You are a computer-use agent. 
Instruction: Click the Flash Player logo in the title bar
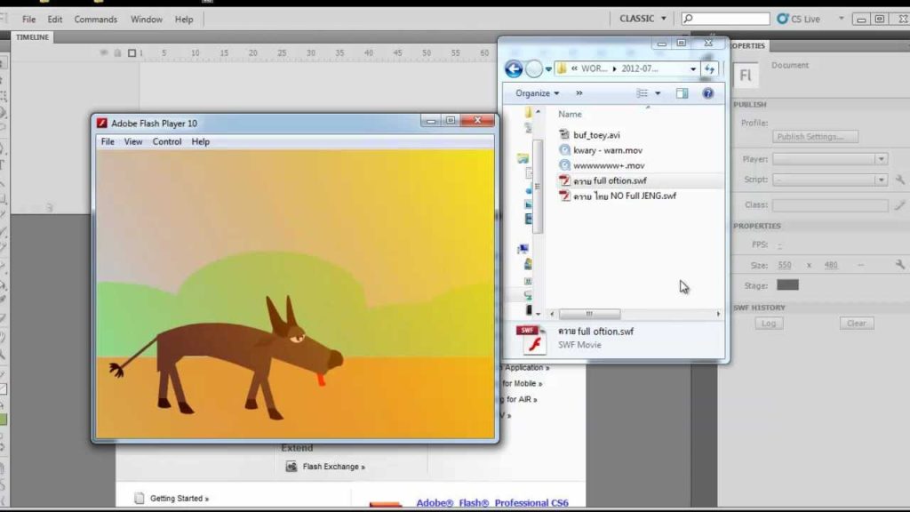click(x=102, y=123)
